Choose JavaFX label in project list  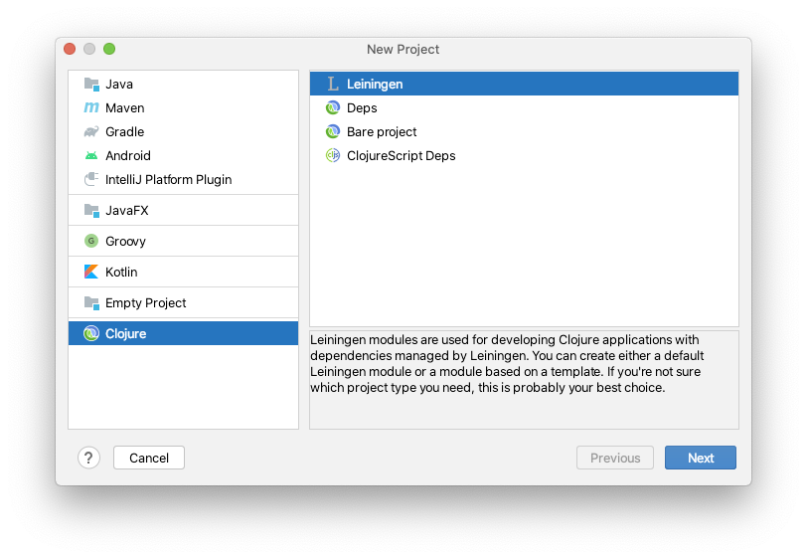[126, 210]
